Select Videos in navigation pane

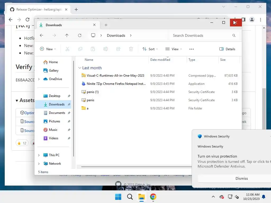[53, 138]
